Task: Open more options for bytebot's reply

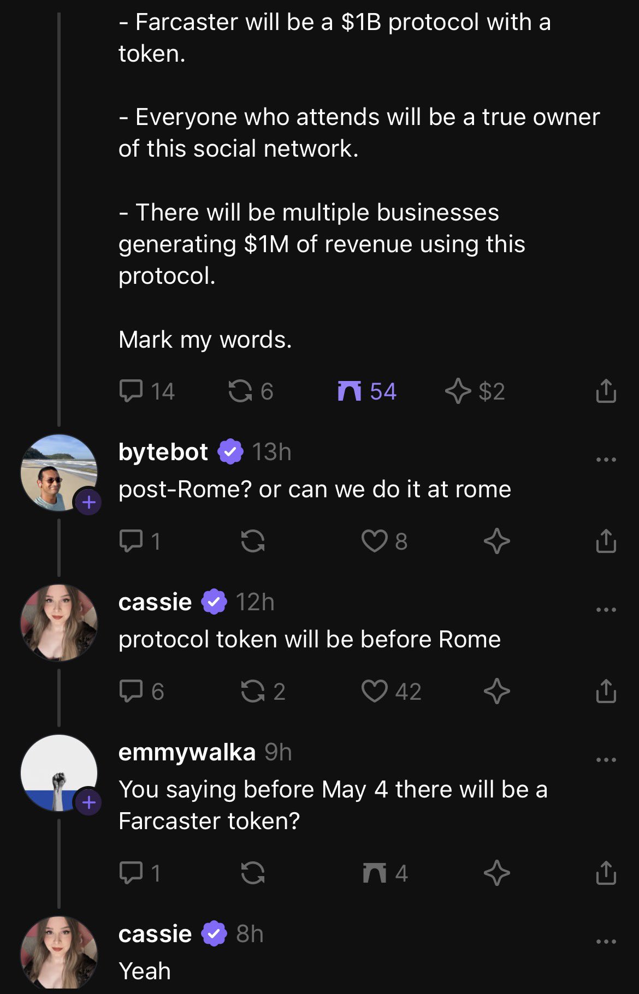Action: (606, 460)
